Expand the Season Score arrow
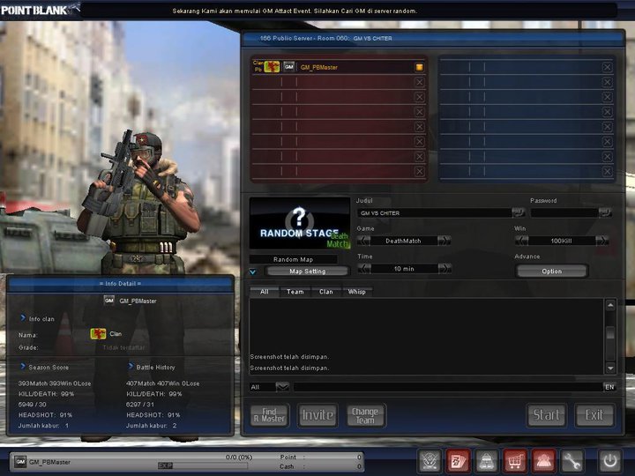 click(23, 367)
